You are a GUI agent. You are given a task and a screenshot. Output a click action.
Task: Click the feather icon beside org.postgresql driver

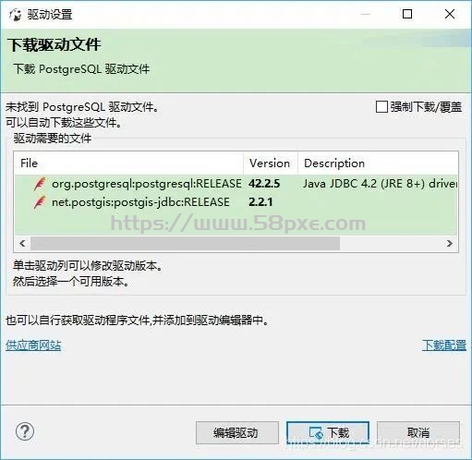click(x=40, y=184)
